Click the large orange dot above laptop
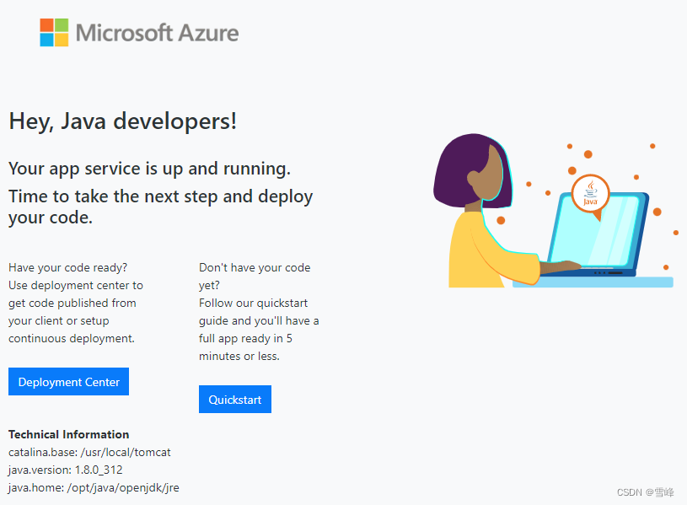 588,154
